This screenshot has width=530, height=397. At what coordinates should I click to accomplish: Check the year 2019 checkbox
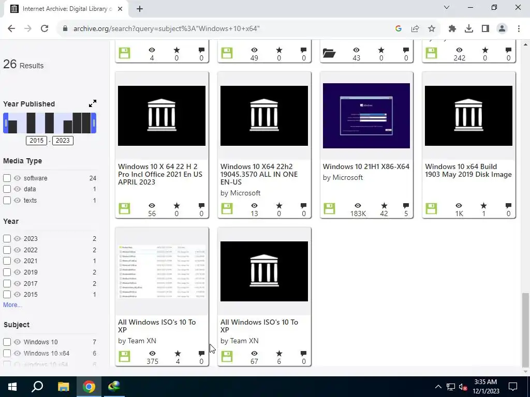pos(7,272)
